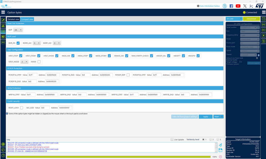266x159 pixels.
Task: Enable the PCROP_RDP checkbox
Action: click(128, 75)
